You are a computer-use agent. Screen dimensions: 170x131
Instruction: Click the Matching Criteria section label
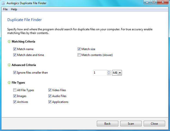tap(23, 41)
